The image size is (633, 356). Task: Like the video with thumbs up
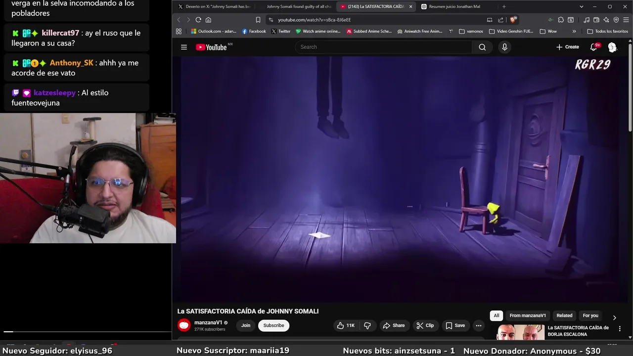pos(346,325)
